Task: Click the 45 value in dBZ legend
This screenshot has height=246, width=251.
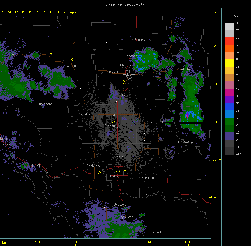Action: click(x=238, y=82)
